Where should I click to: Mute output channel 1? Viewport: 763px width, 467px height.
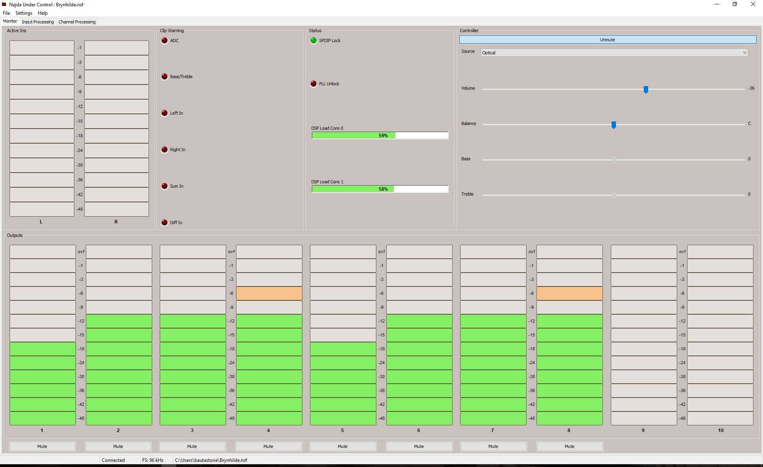[42, 446]
